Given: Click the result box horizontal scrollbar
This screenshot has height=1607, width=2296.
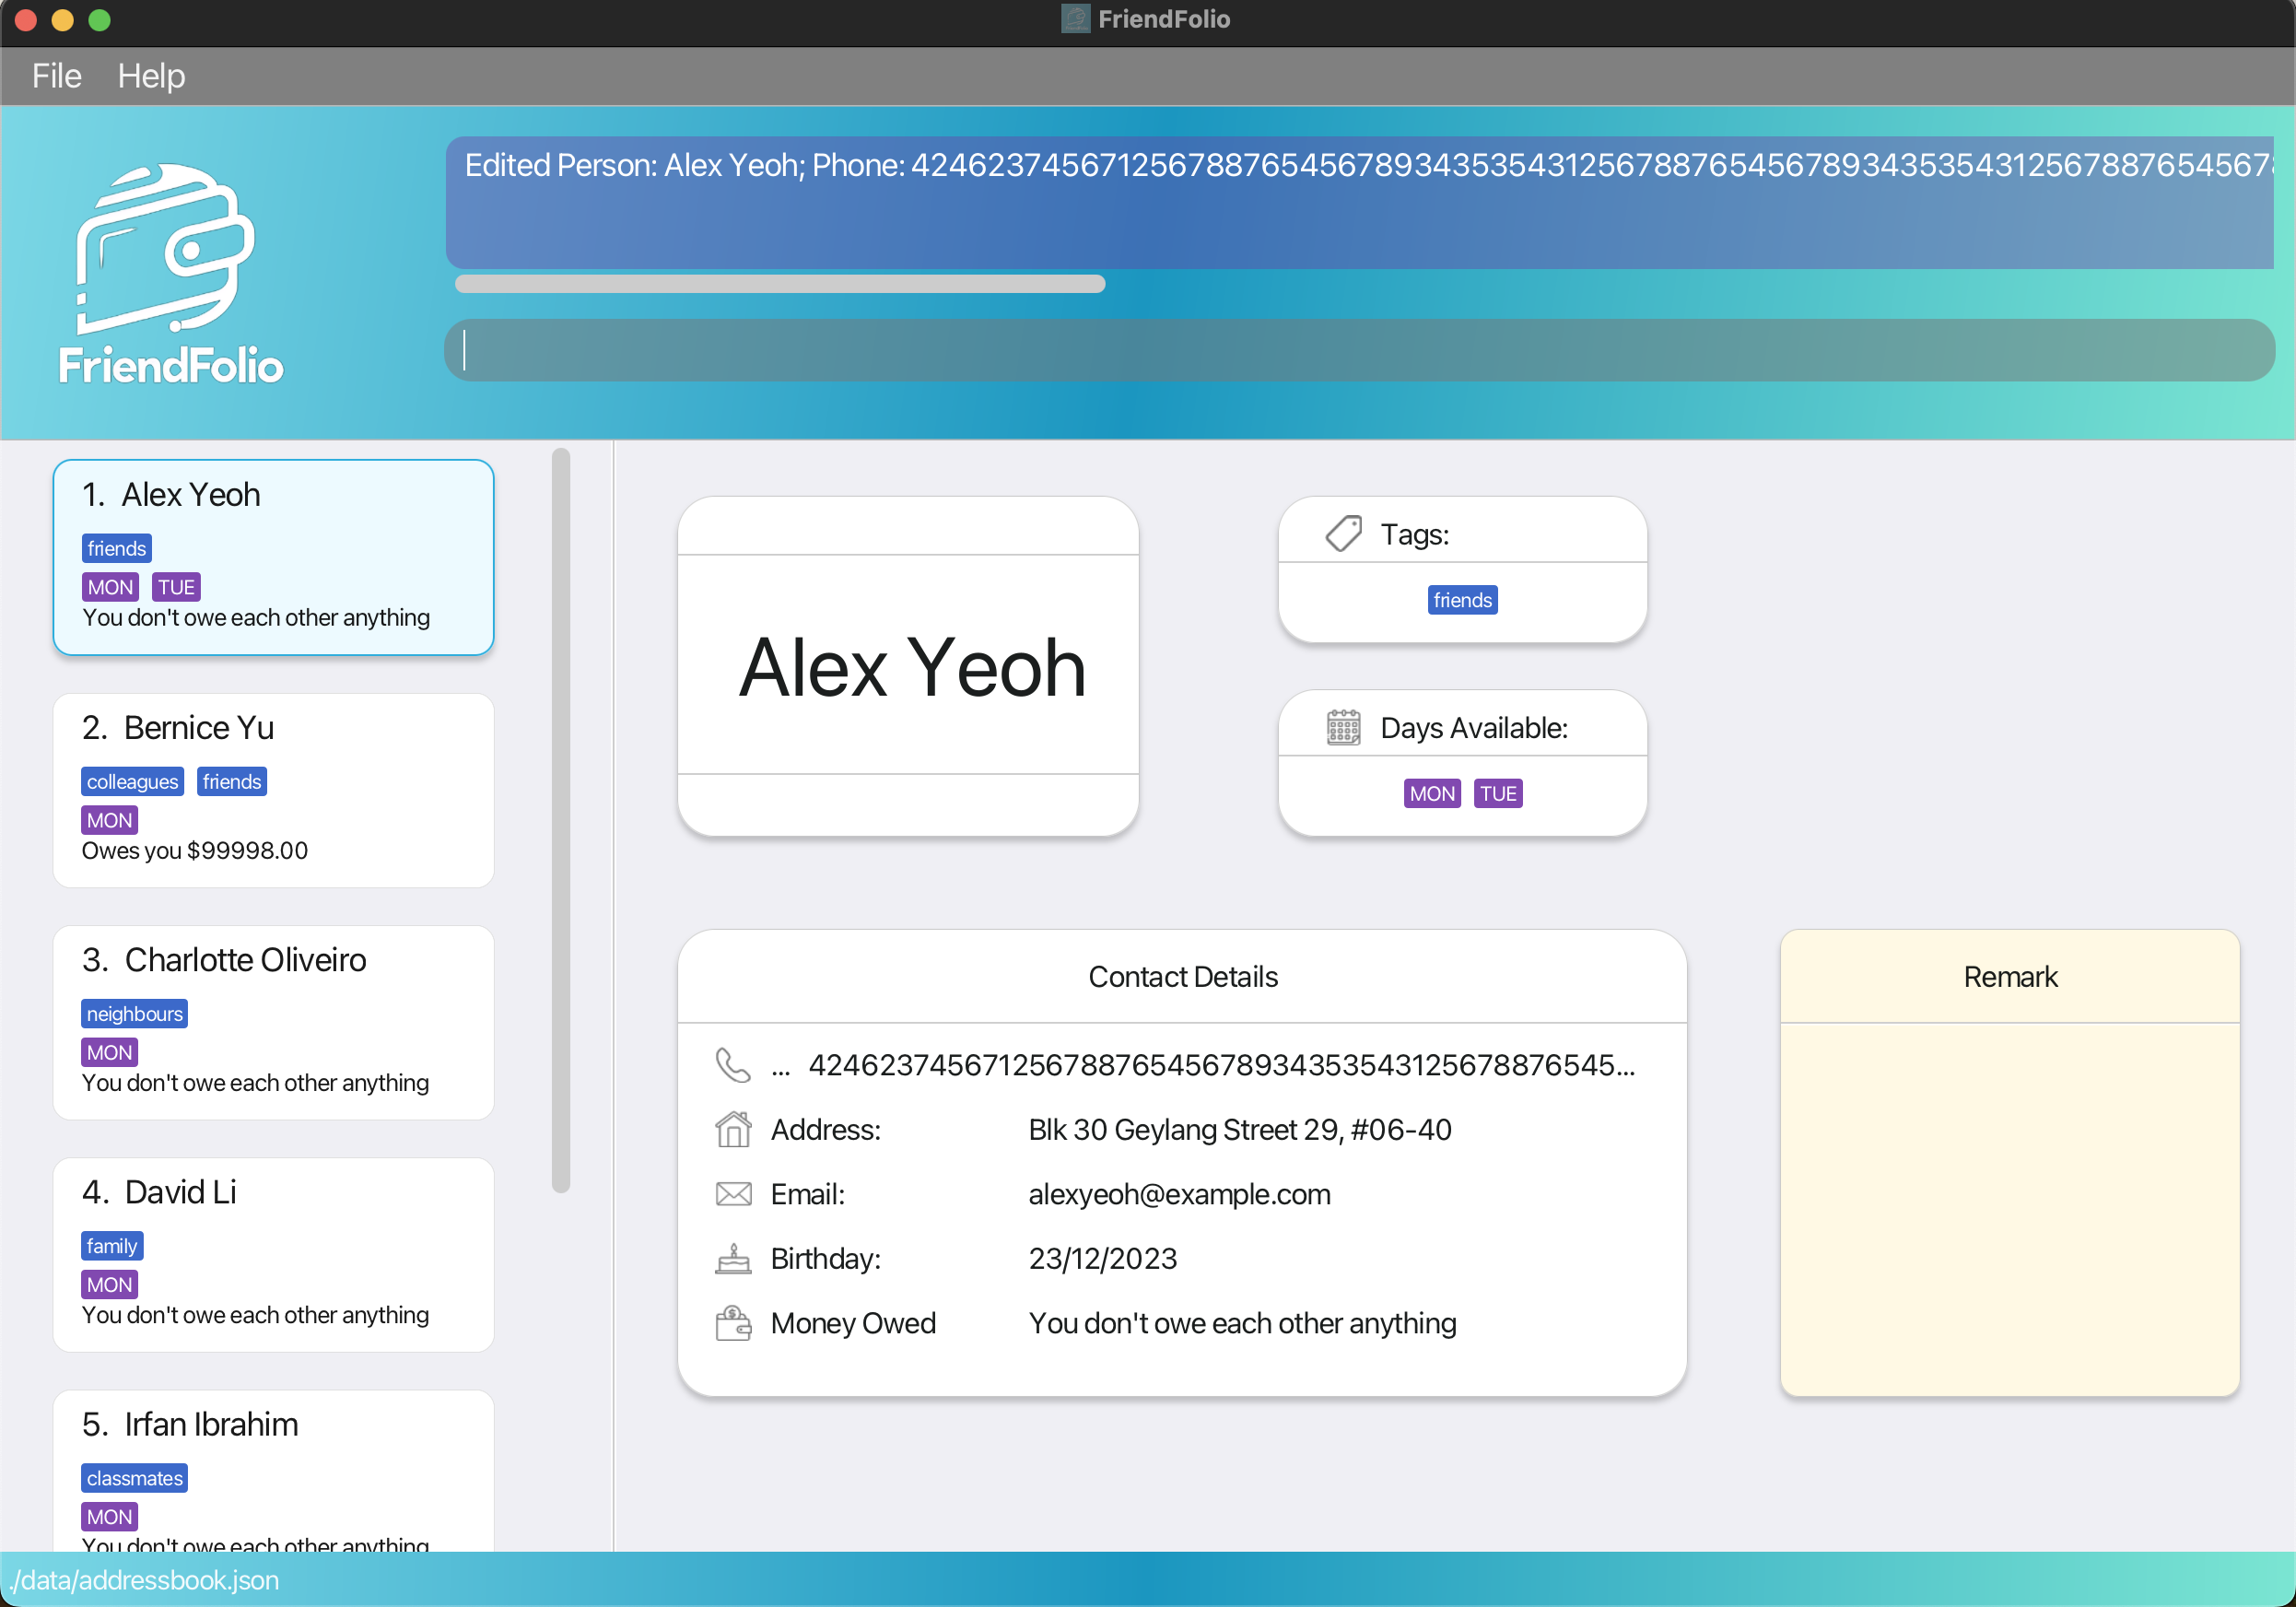Looking at the screenshot, I should pos(779,284).
